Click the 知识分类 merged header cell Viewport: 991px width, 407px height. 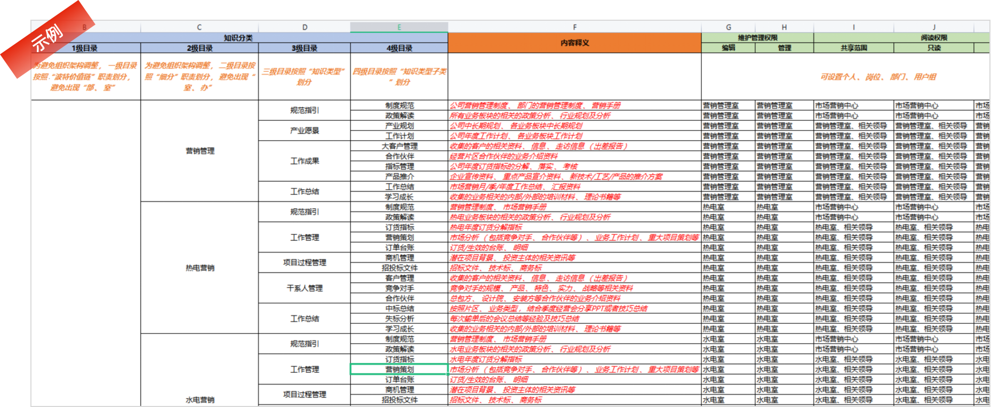point(238,38)
